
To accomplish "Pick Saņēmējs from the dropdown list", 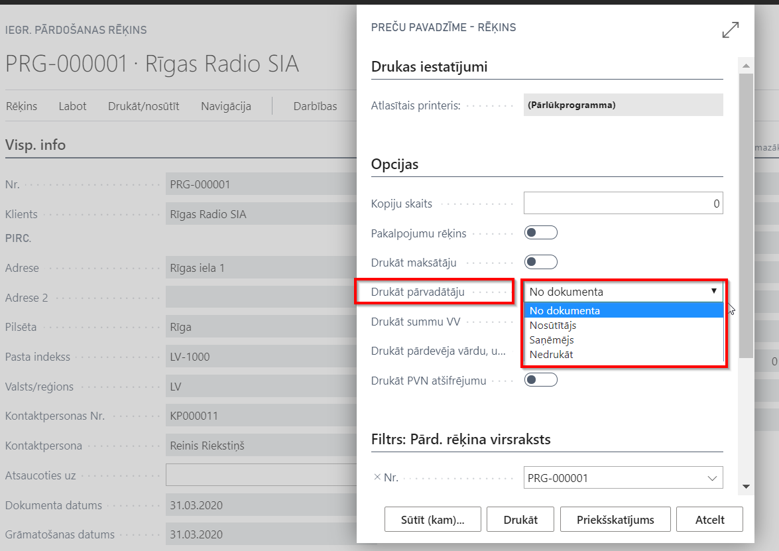I will [623, 340].
